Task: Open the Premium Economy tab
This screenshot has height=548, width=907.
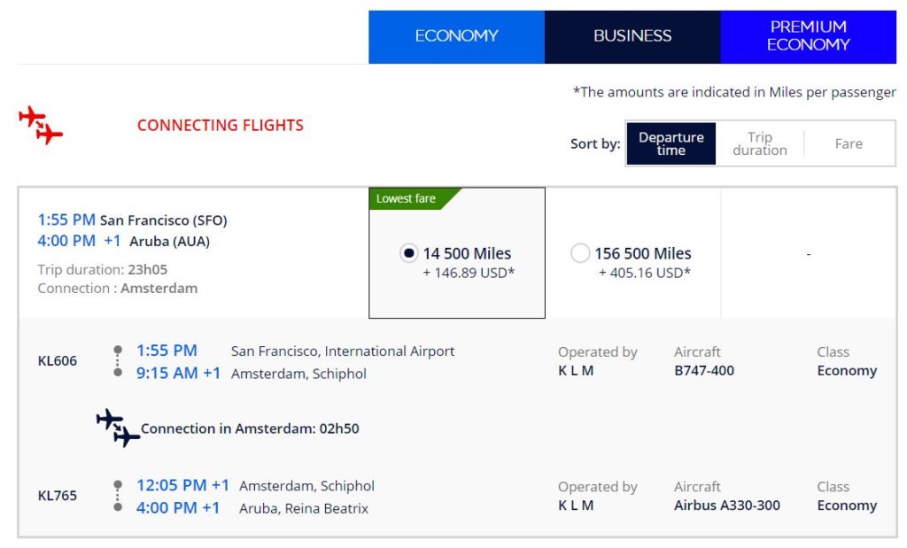Action: pyautogui.click(x=808, y=36)
